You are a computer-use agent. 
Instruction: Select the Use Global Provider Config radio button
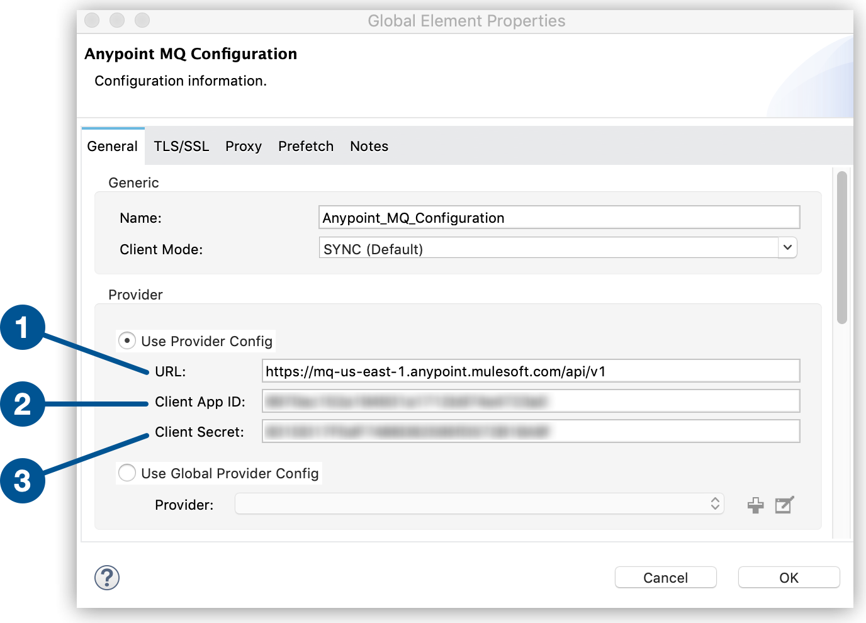tap(127, 473)
